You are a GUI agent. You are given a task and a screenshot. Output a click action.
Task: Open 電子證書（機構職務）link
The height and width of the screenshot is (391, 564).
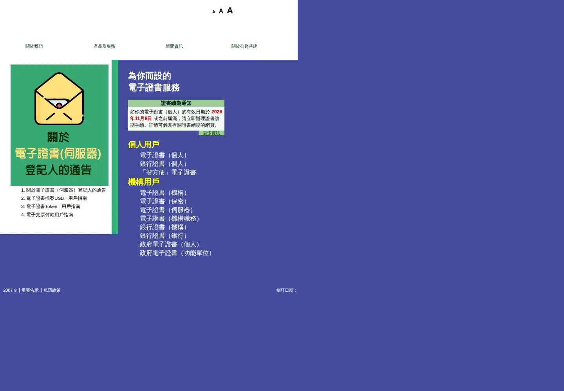coord(171,219)
